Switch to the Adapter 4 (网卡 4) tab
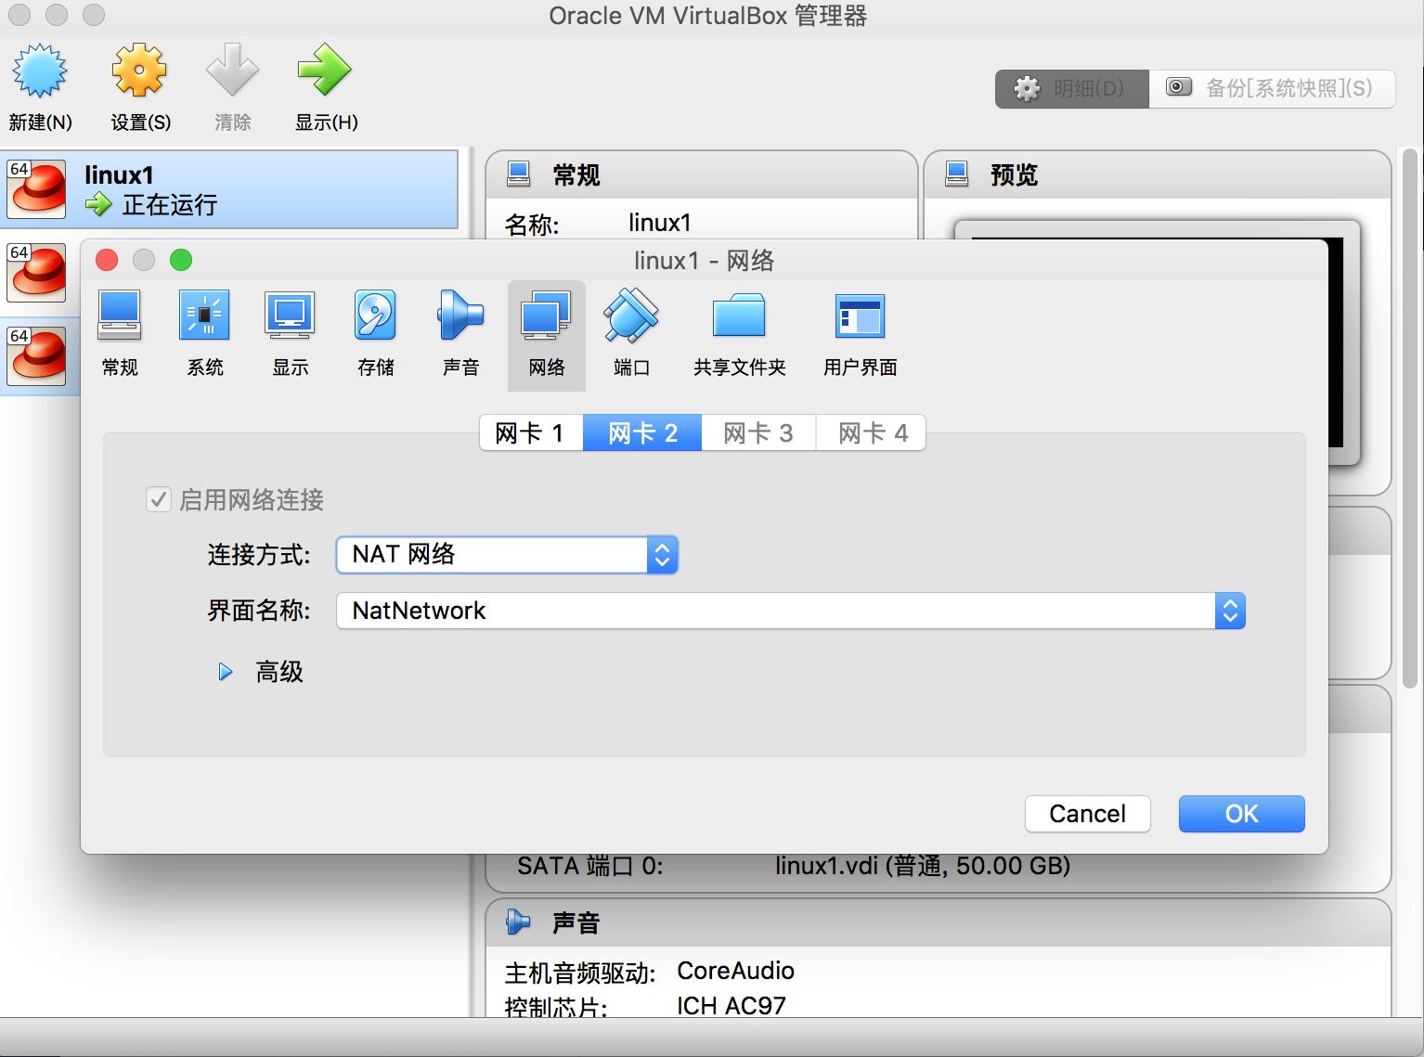 click(871, 432)
